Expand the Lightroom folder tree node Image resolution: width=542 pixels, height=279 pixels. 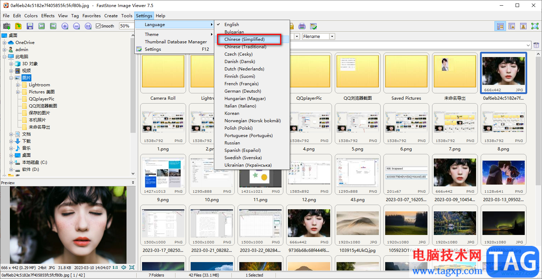pyautogui.click(x=18, y=85)
